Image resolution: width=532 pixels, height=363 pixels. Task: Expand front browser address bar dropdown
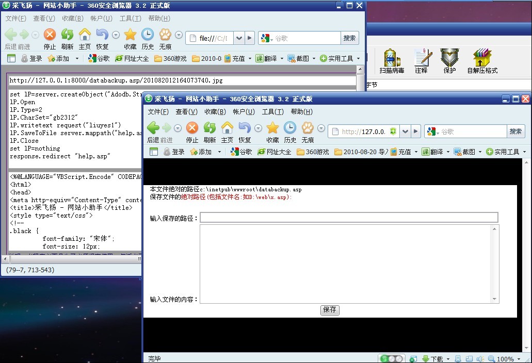tap(405, 131)
